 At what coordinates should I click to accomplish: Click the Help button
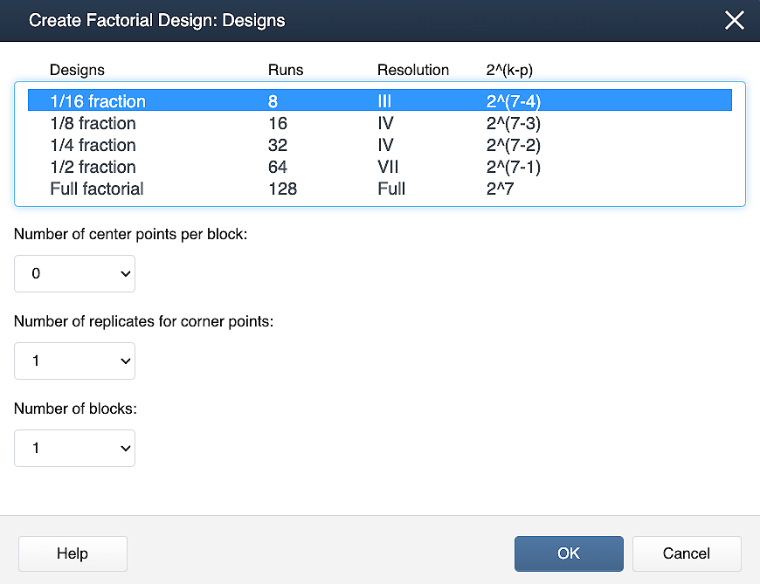click(x=73, y=553)
